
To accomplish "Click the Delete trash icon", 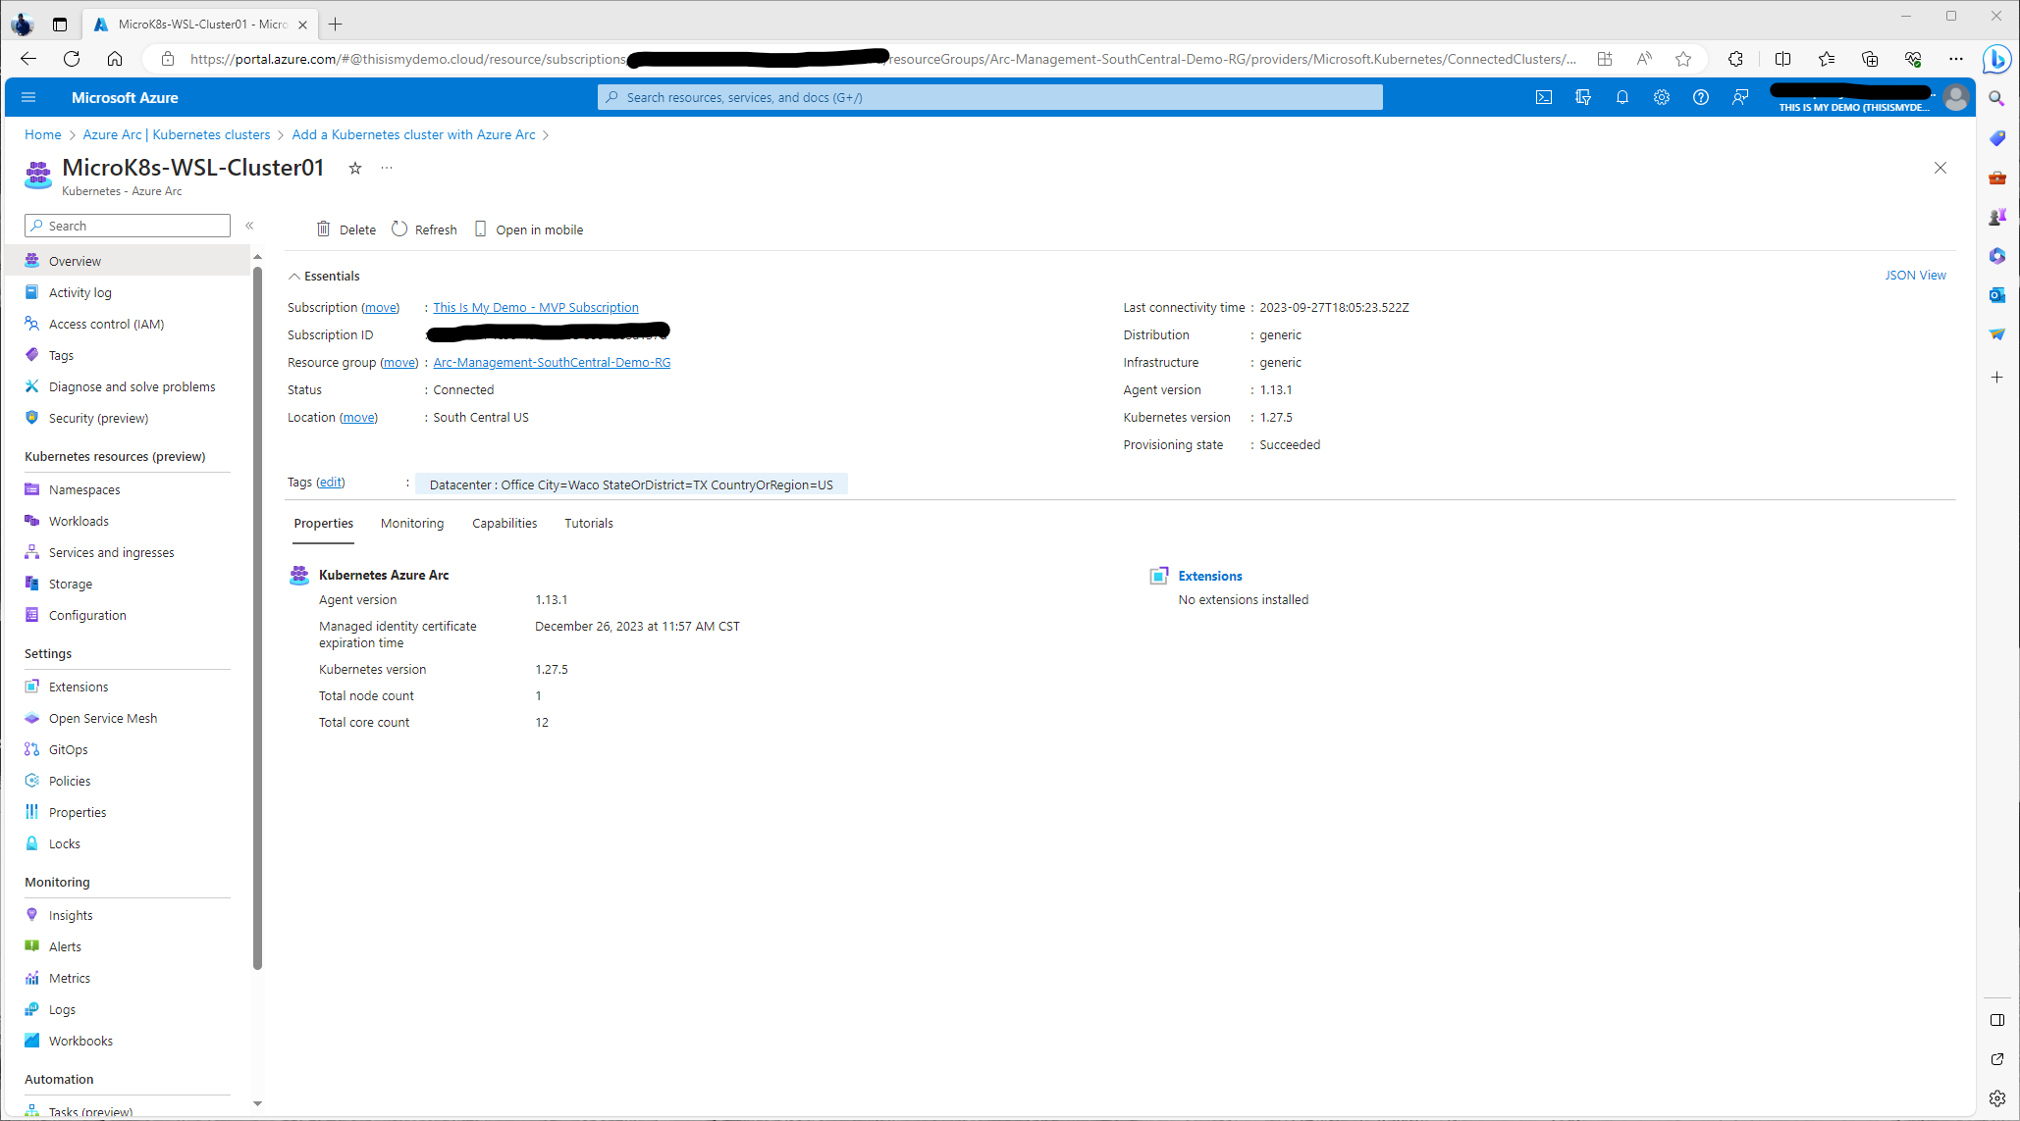I will tap(324, 229).
